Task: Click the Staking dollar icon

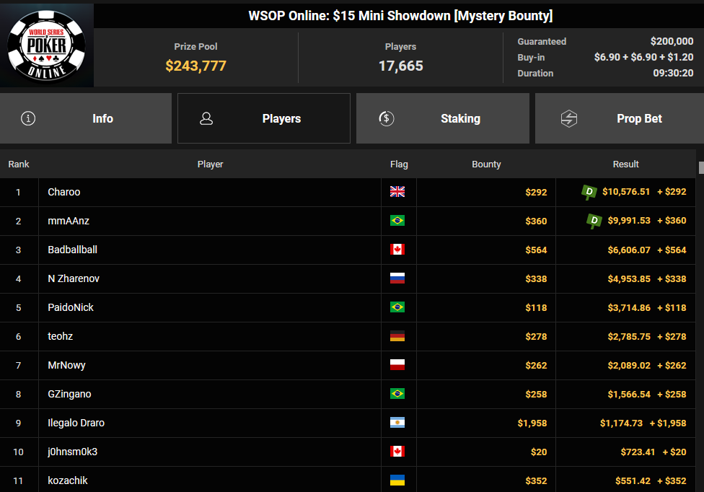Action: point(387,118)
